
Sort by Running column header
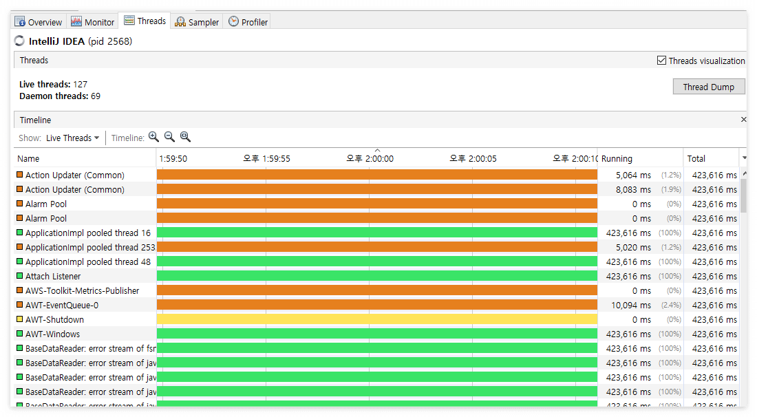(x=640, y=158)
